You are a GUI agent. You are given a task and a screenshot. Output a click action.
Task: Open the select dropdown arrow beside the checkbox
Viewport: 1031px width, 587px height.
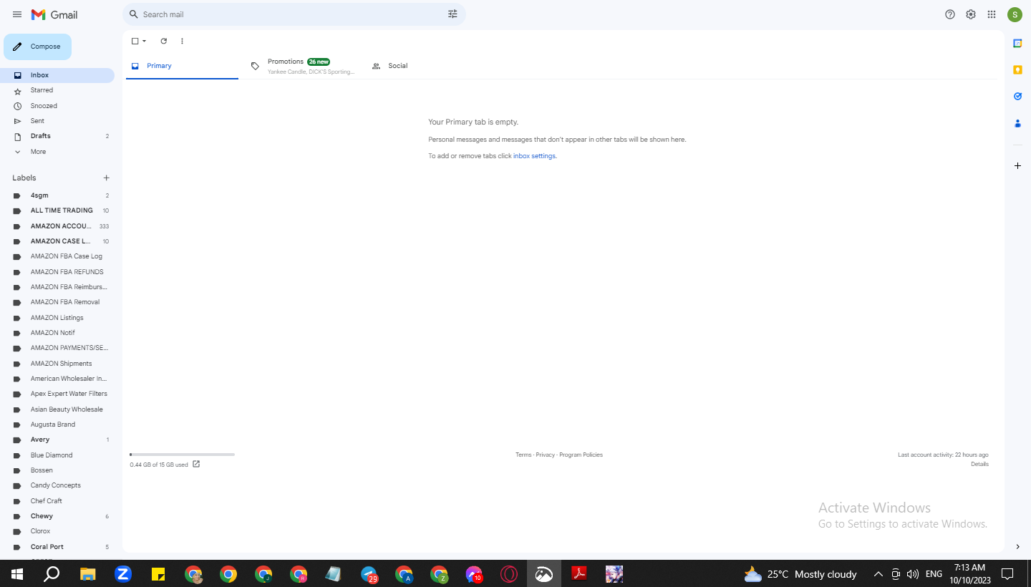point(144,42)
